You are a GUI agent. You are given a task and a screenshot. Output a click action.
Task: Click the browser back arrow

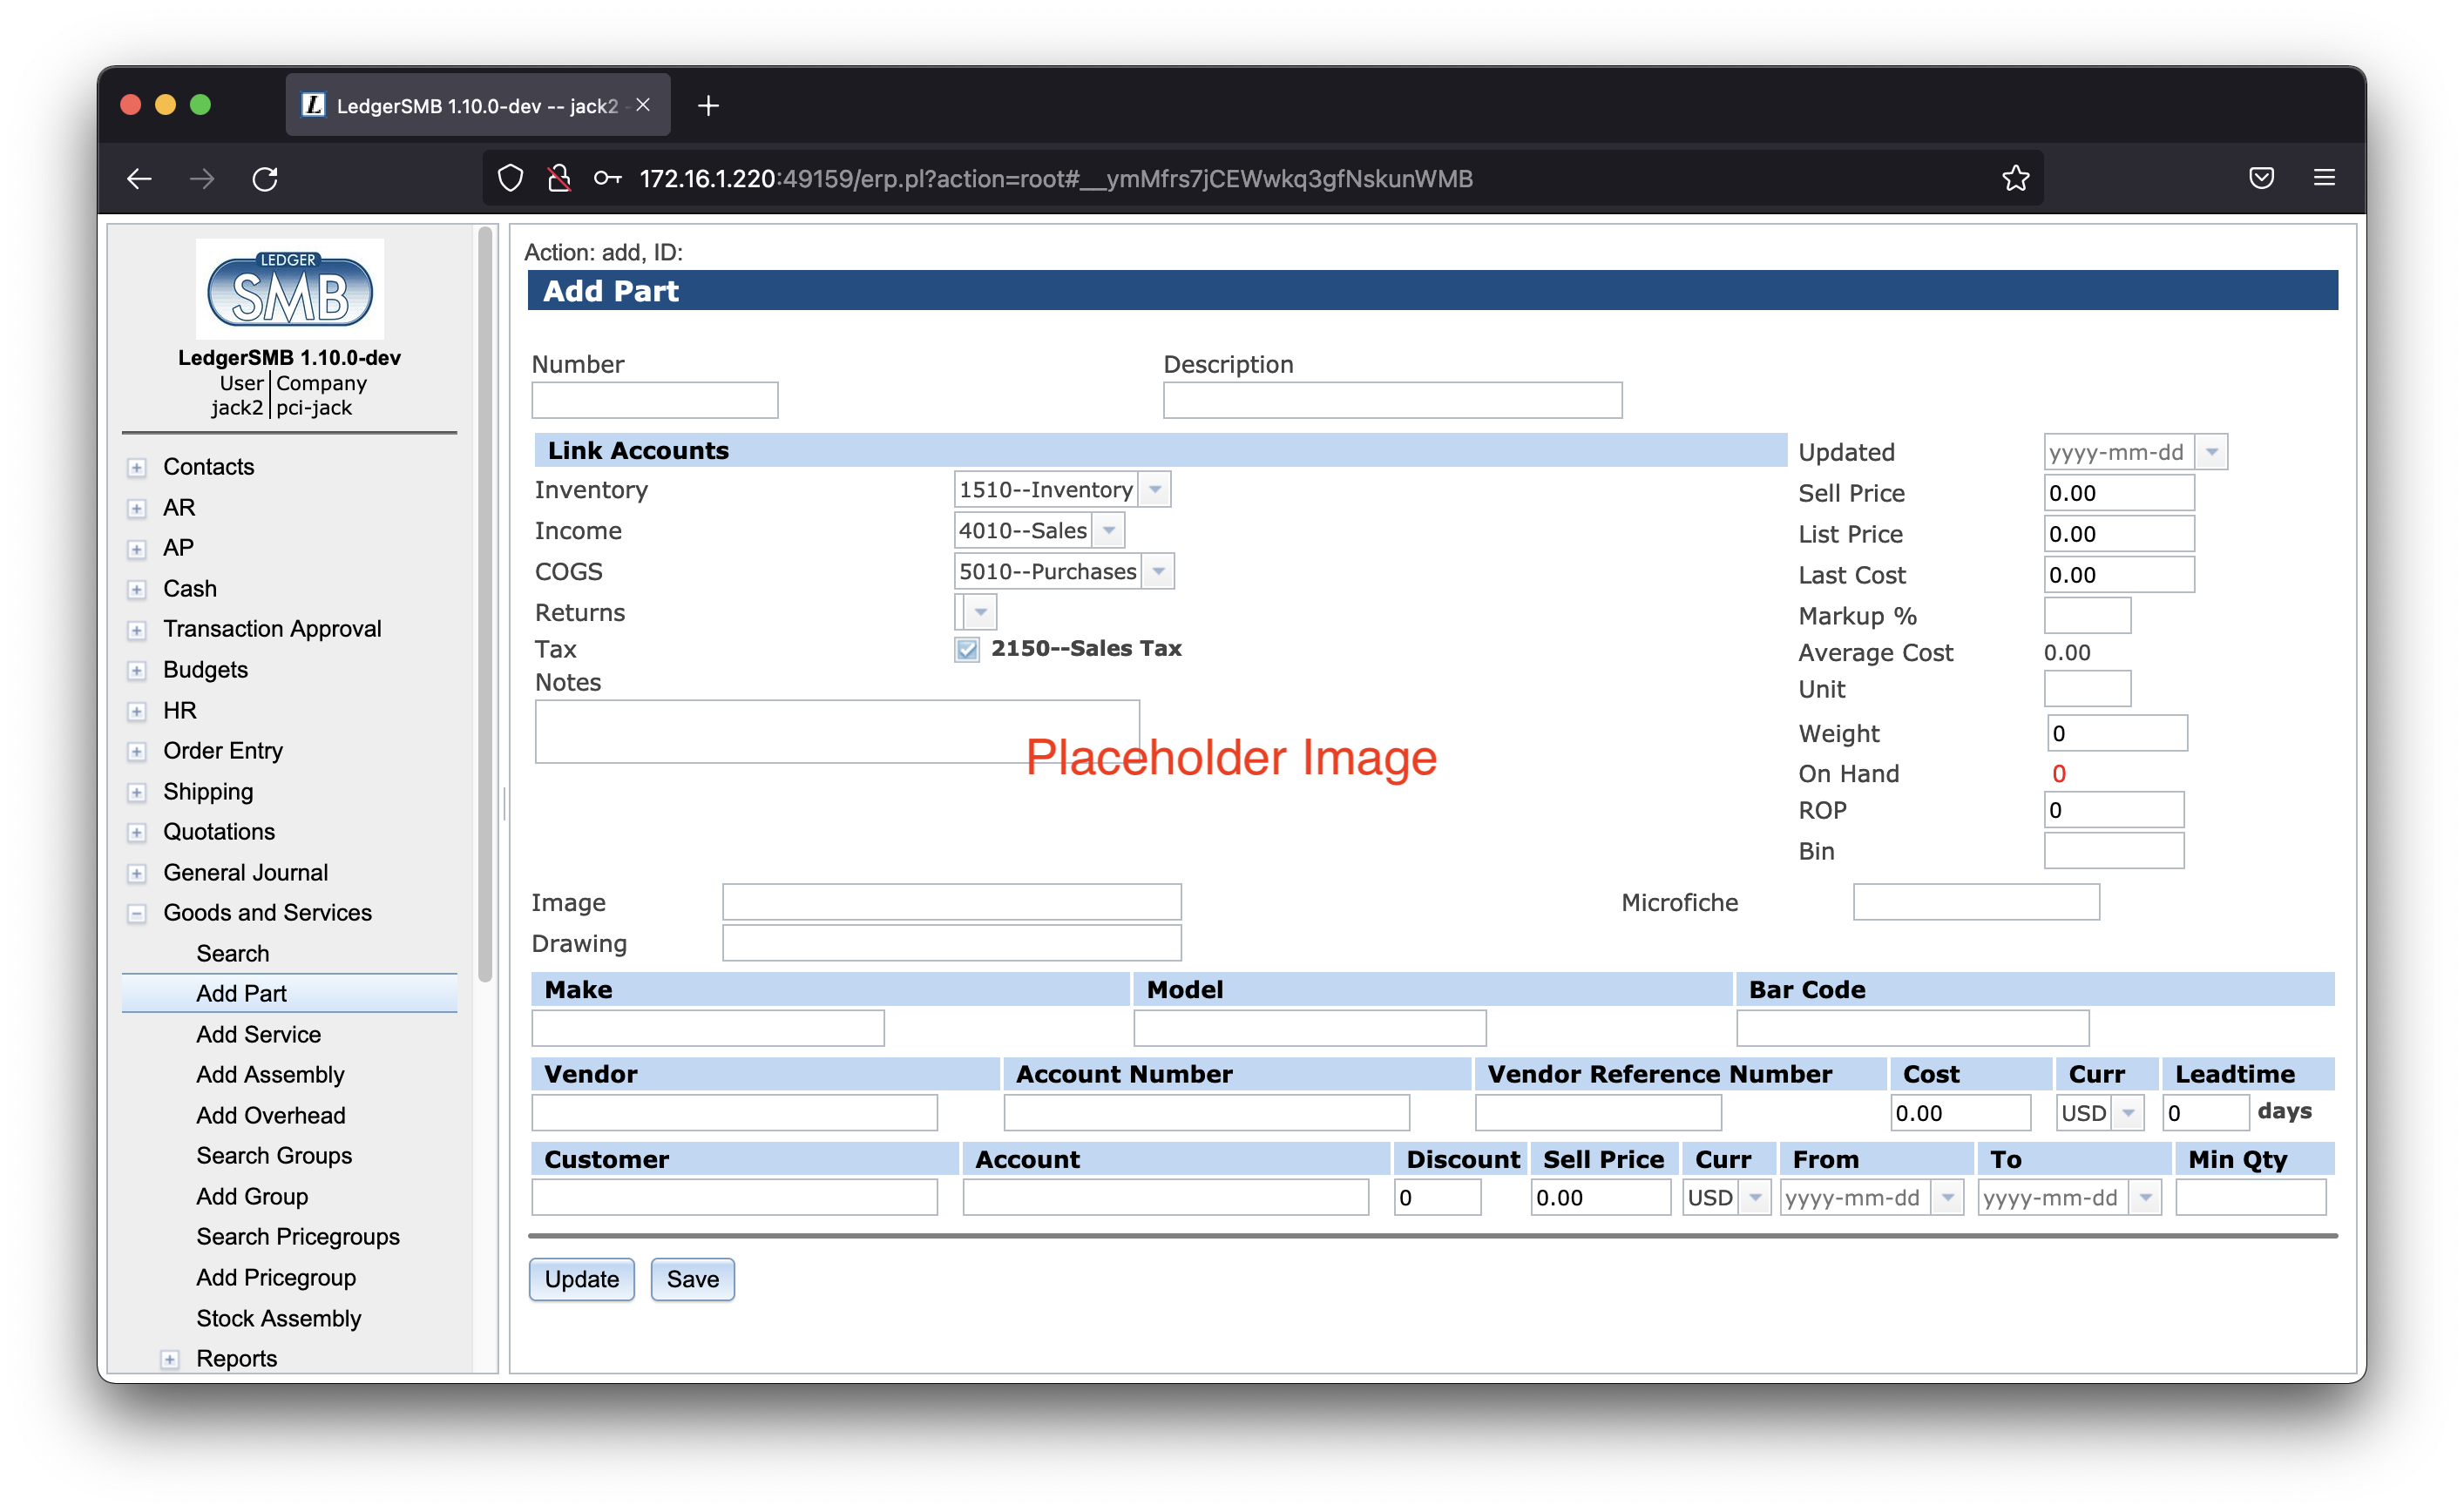point(139,179)
